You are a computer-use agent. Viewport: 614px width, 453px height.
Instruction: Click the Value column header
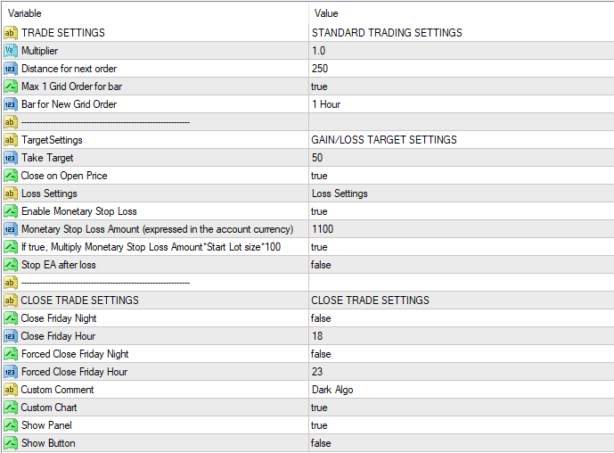(326, 13)
